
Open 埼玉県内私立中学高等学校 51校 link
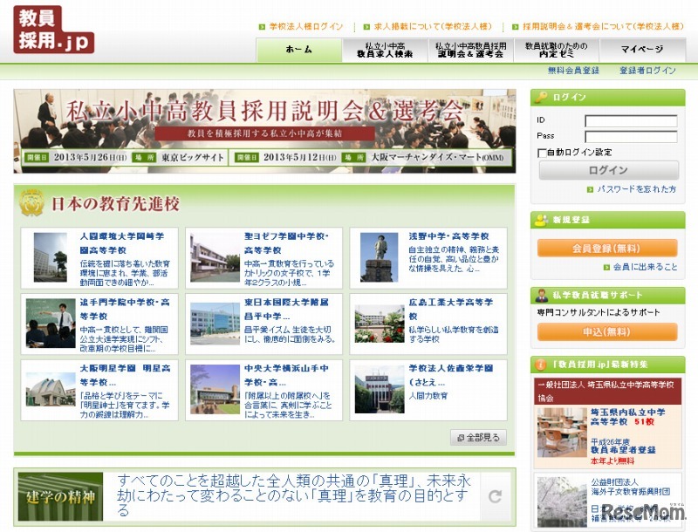(628, 417)
